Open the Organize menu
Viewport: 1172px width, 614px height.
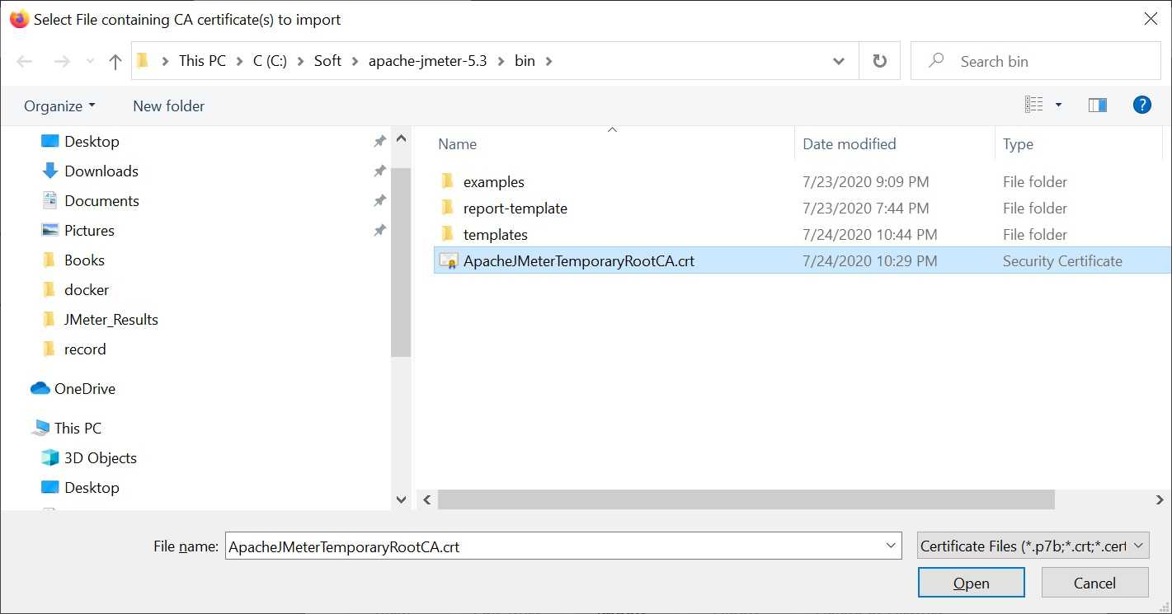coord(59,106)
